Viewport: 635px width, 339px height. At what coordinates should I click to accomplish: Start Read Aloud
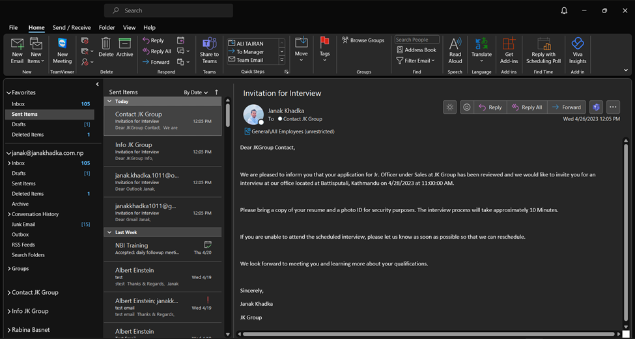(x=455, y=51)
